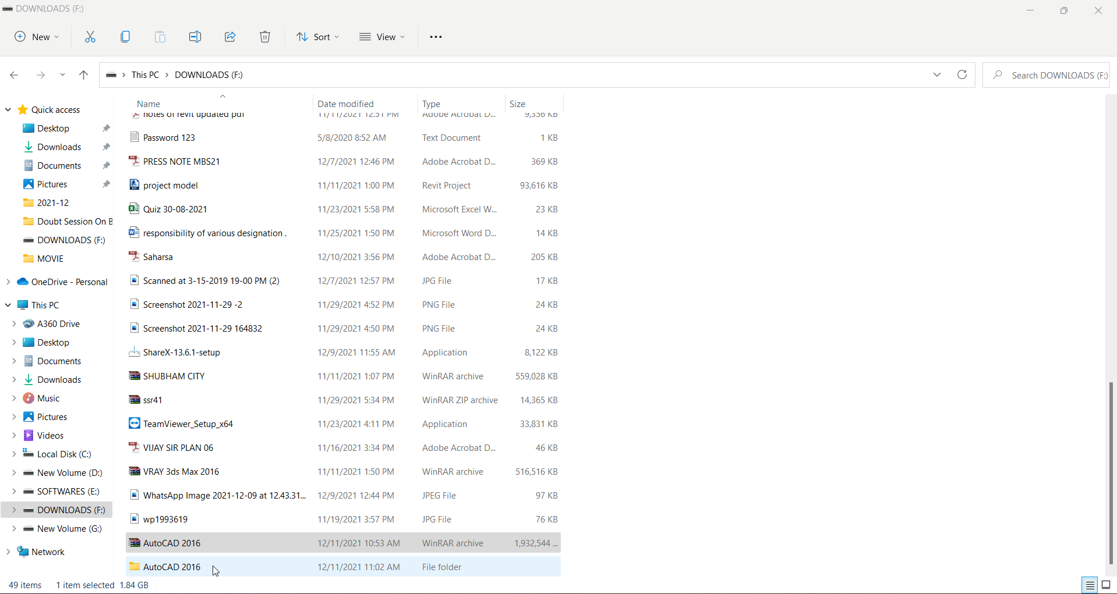
Task: Click the ssr41 ZIP archive icon
Action: click(135, 400)
